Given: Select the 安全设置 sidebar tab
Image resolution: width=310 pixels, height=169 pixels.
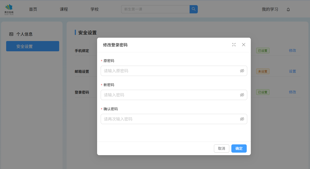Looking at the screenshot, I should 33,46.
